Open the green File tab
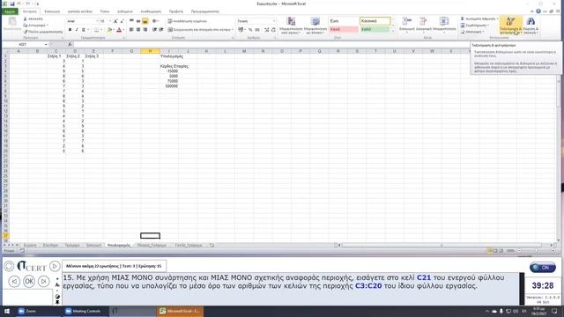 tap(10, 11)
